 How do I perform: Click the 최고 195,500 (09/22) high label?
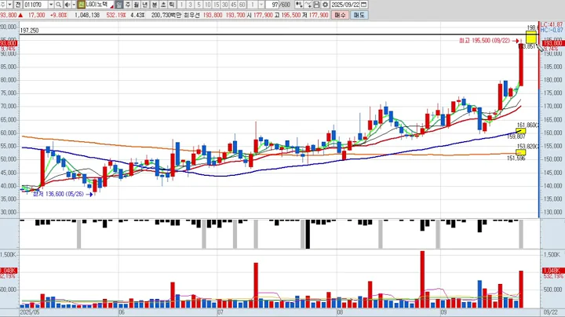485,41
